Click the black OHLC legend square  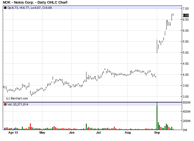tap(5, 8)
